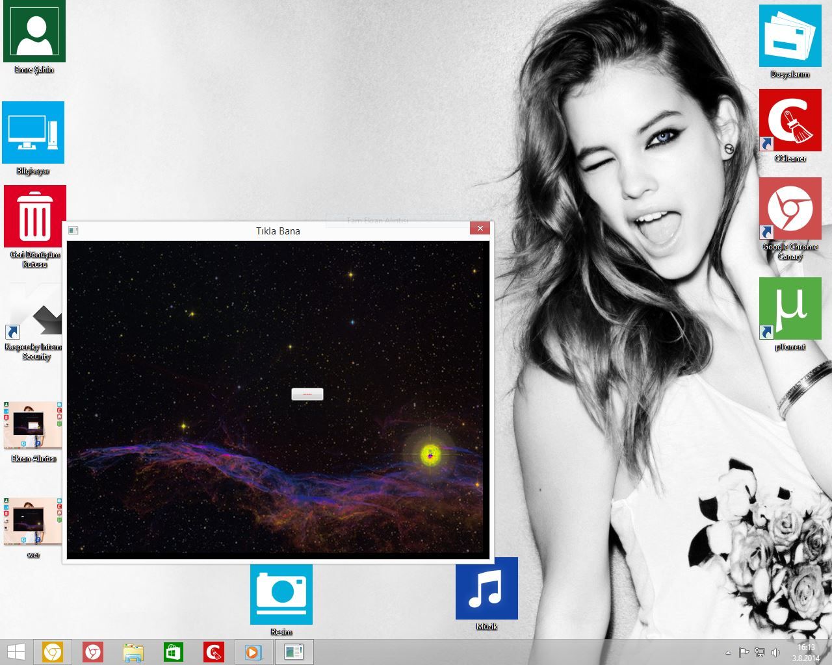Click the Tıkla Bana window title text
Viewport: 832px width, 665px height.
click(278, 231)
